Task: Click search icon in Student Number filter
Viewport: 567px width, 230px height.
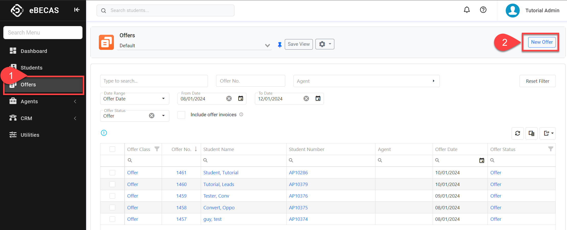Action: click(x=291, y=160)
